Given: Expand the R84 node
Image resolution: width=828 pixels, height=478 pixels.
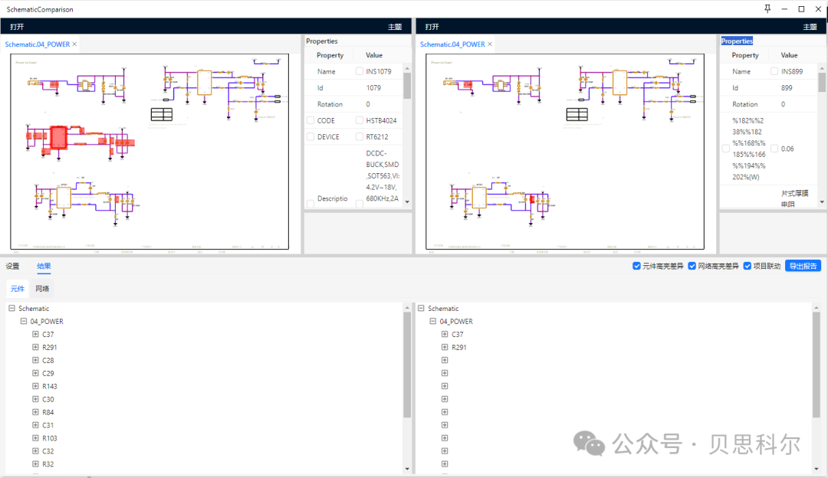Looking at the screenshot, I should [x=35, y=412].
